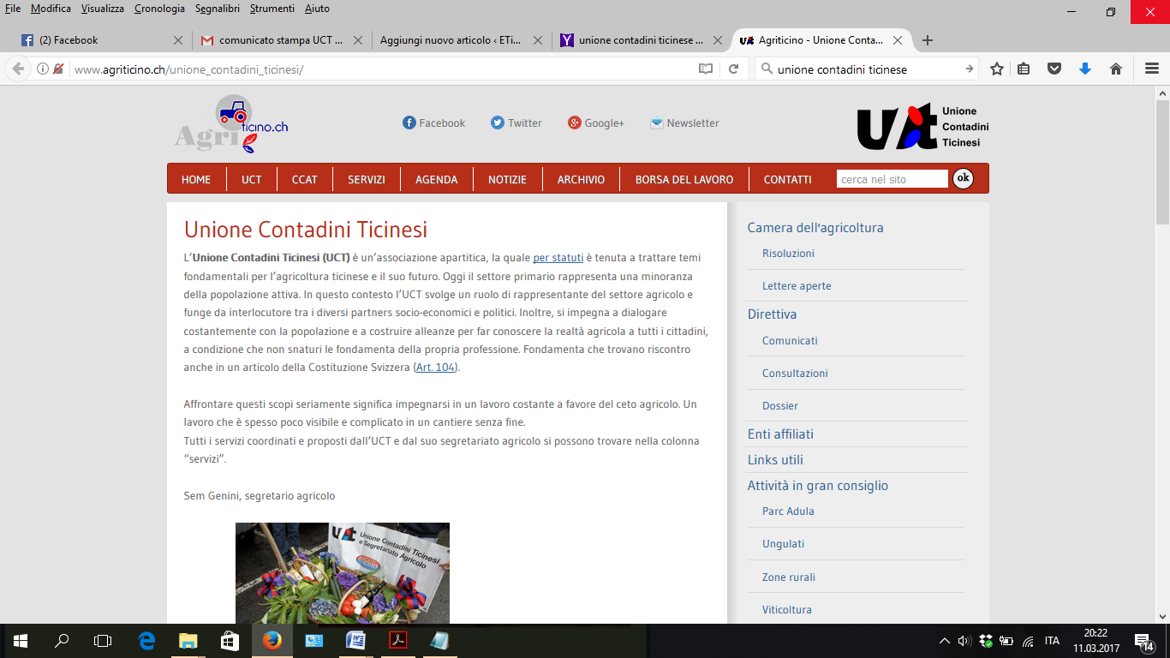Open the Cronologia menu
This screenshot has height=658, width=1170.
159,9
